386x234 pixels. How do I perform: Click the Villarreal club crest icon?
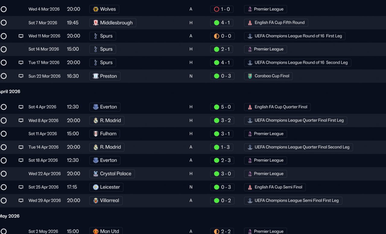pyautogui.click(x=96, y=200)
